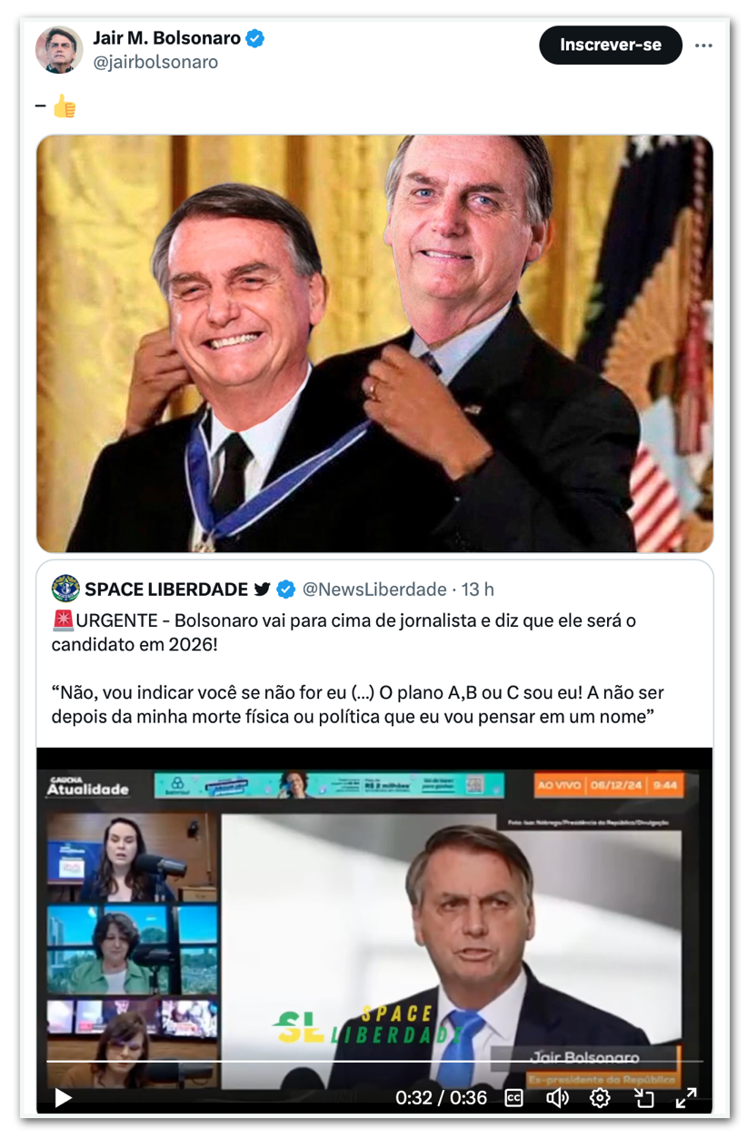
Task: Mute the video volume
Action: pos(557,1098)
